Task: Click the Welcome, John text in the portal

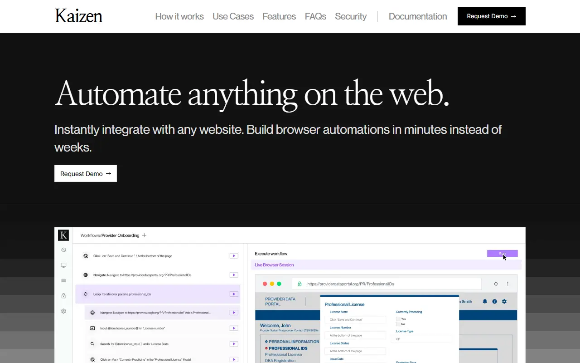Action: pyautogui.click(x=275, y=325)
